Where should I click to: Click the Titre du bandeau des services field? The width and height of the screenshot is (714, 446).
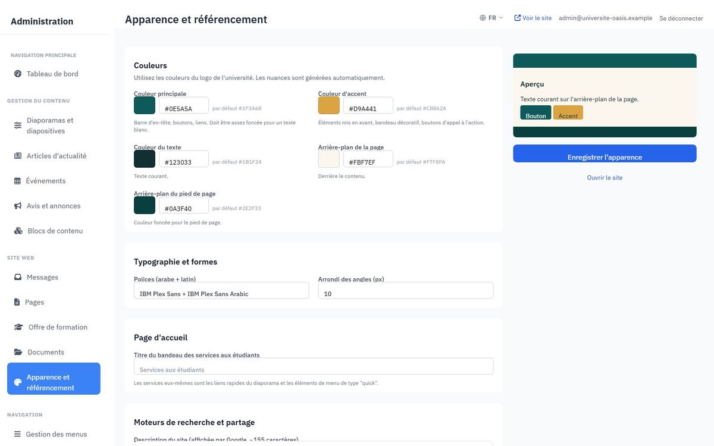tap(314, 366)
